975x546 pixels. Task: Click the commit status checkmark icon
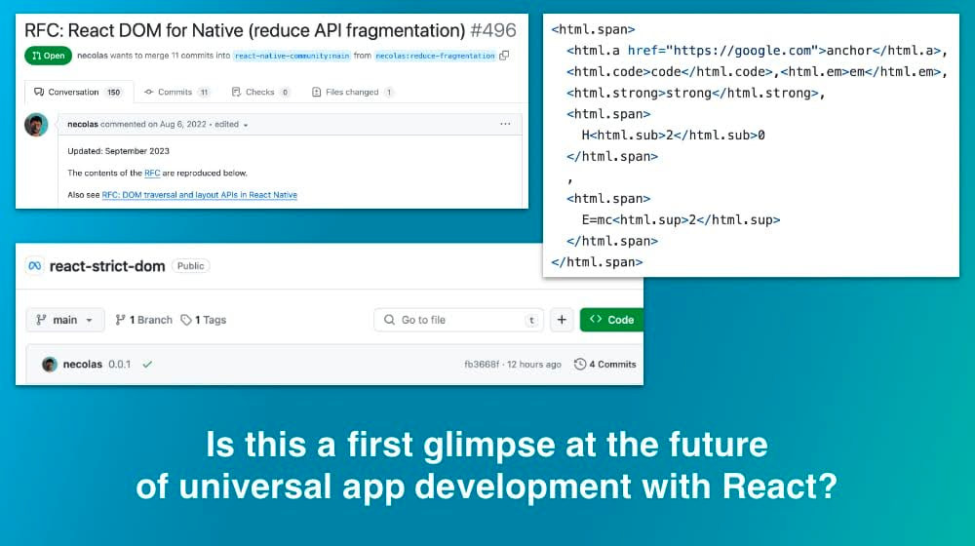(147, 365)
